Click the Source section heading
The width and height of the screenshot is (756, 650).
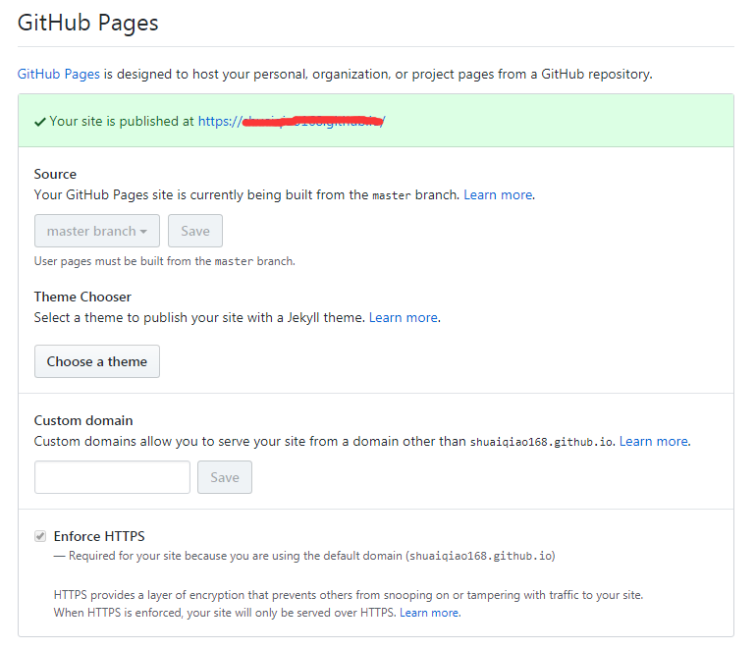55,174
